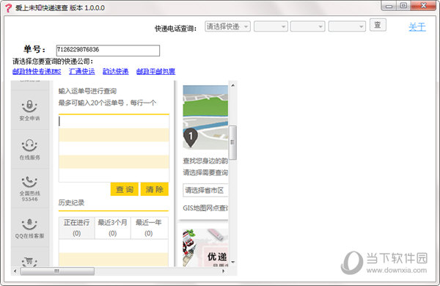The width and height of the screenshot is (440, 286).
Task: Open the 请选择快递 dropdown
Action: pos(227,26)
